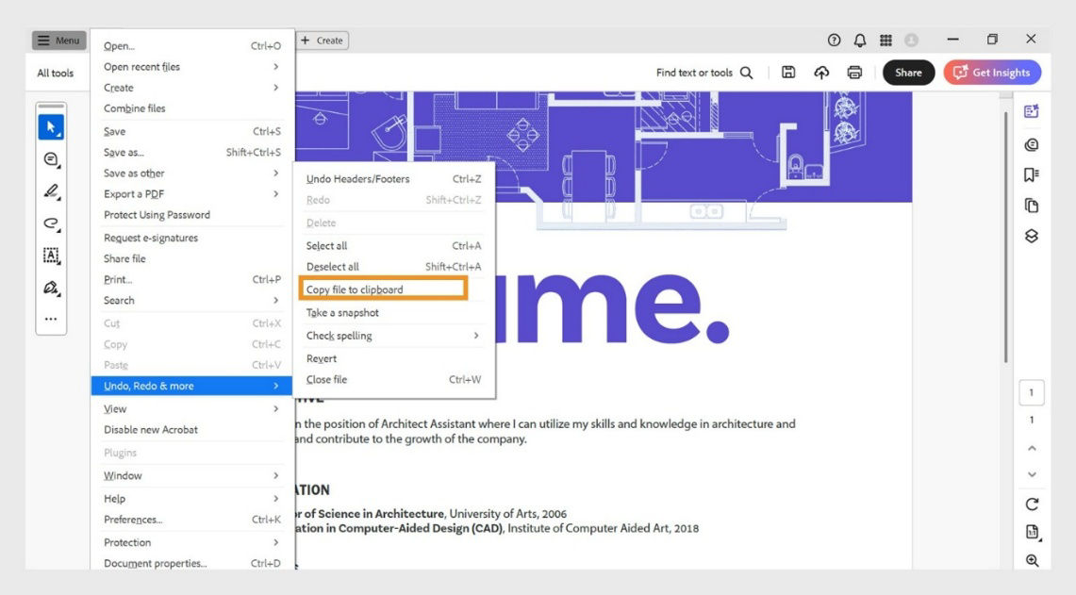Print the document
The height and width of the screenshot is (595, 1076).
[x=854, y=72]
